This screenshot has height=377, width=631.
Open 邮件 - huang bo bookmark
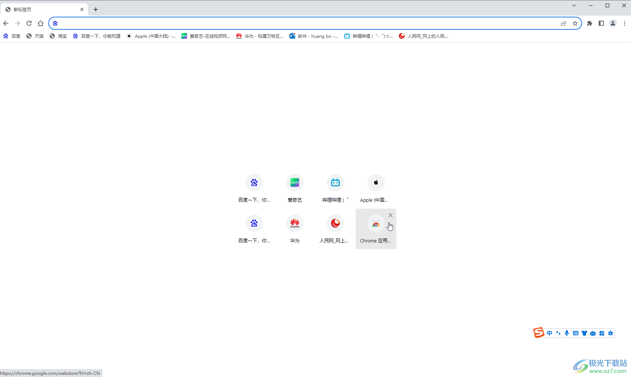314,36
